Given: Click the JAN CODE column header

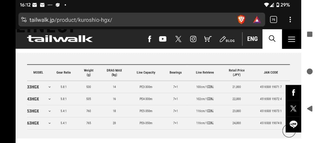Looking at the screenshot, I should pyautogui.click(x=271, y=72).
